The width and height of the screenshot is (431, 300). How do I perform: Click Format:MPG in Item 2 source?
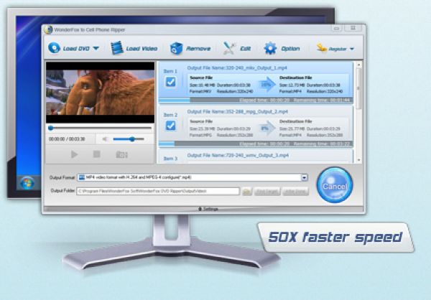(x=200, y=135)
